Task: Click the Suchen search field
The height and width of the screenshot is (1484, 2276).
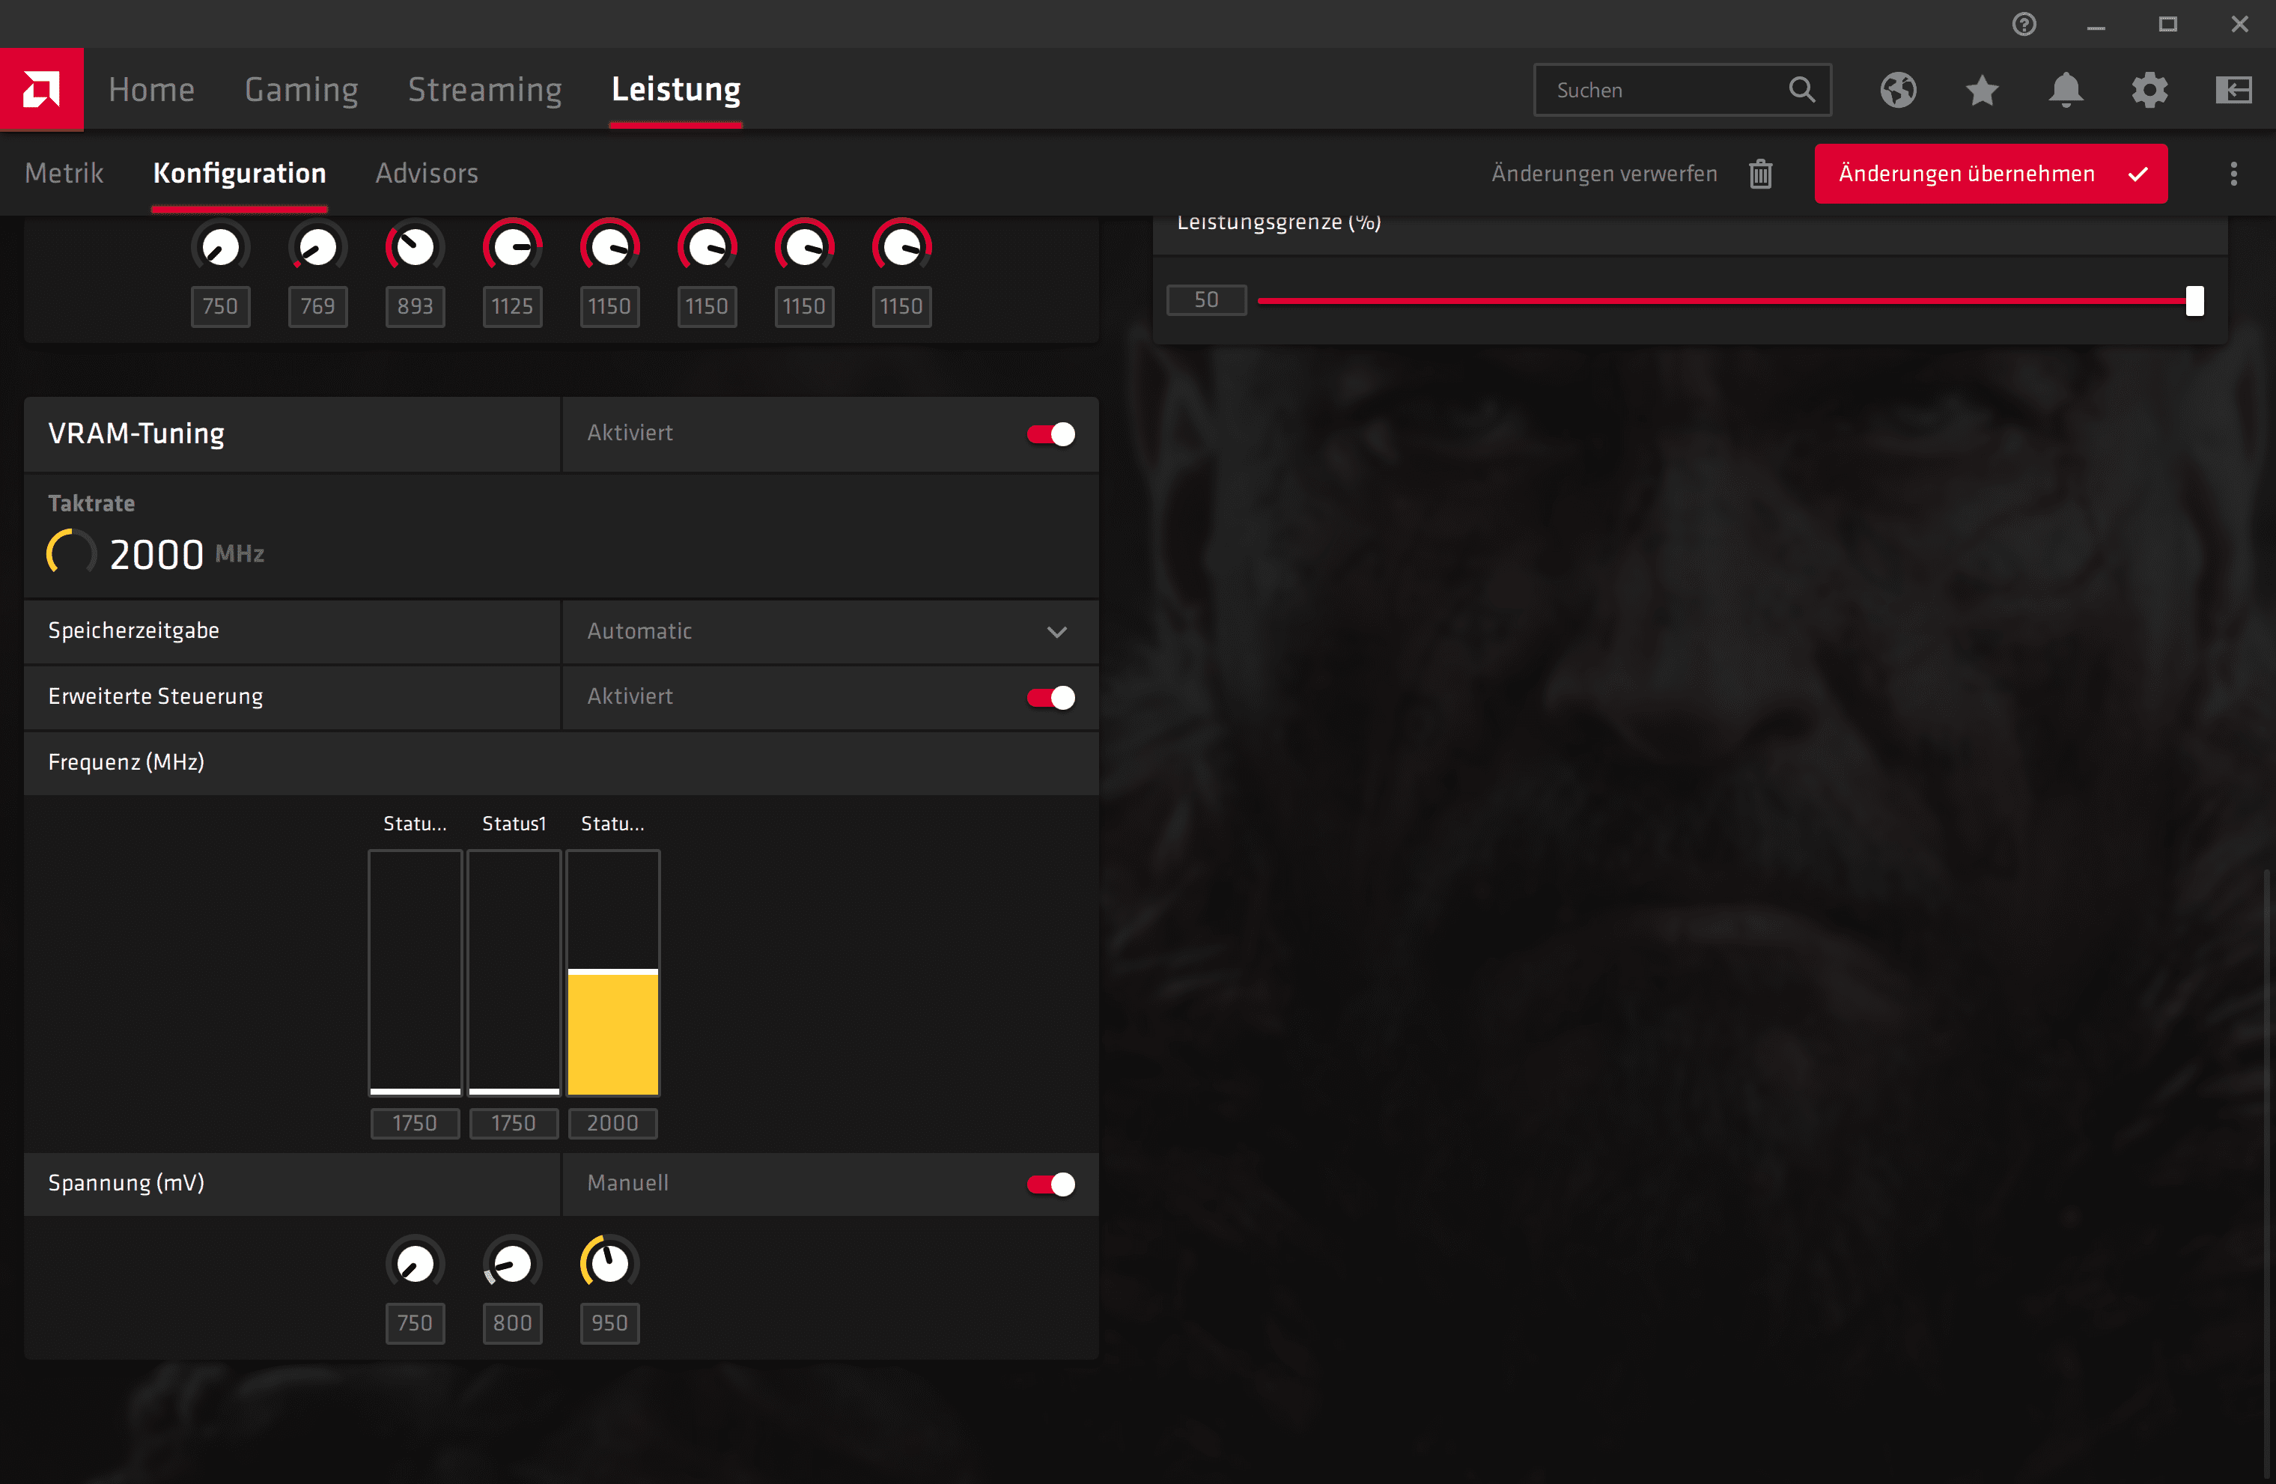Action: pos(1682,90)
